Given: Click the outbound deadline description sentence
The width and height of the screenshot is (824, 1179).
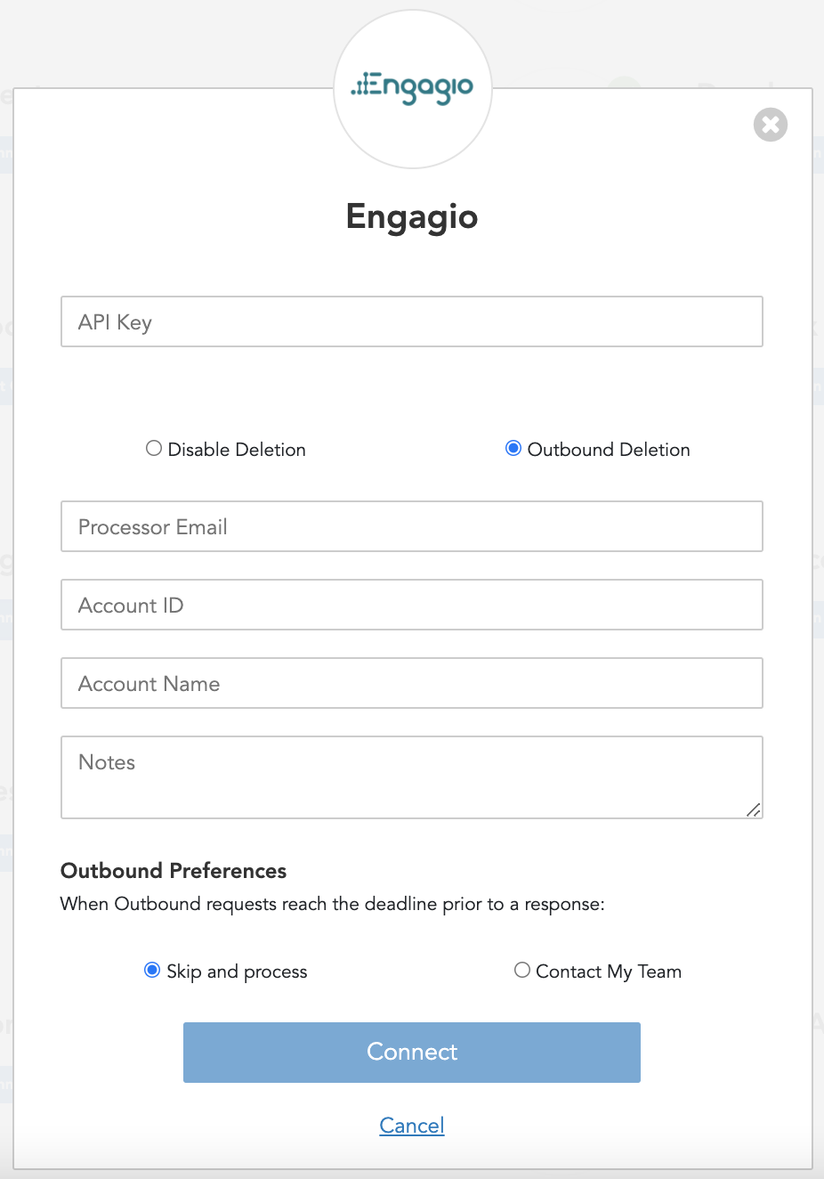Looking at the screenshot, I should [332, 904].
